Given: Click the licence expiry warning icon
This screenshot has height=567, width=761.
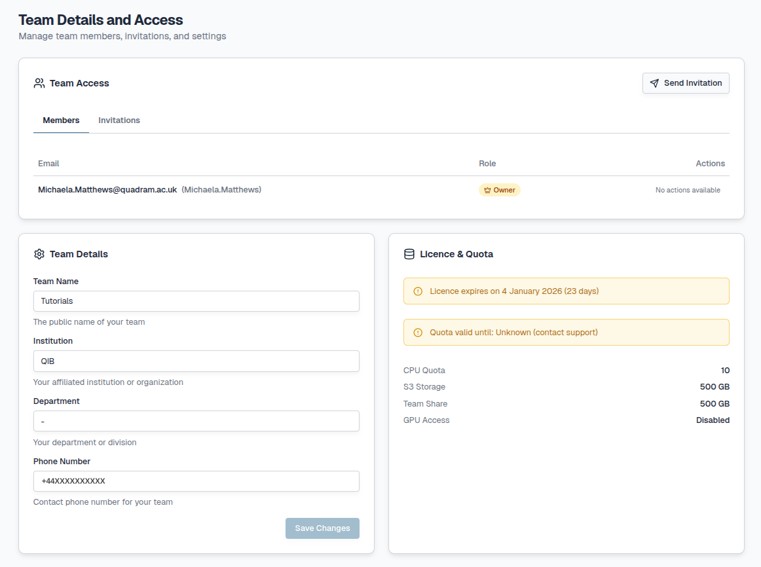Looking at the screenshot, I should point(418,291).
